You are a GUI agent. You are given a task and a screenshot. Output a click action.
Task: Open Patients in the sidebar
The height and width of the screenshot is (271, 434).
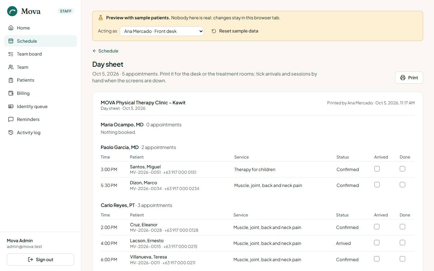click(40, 80)
